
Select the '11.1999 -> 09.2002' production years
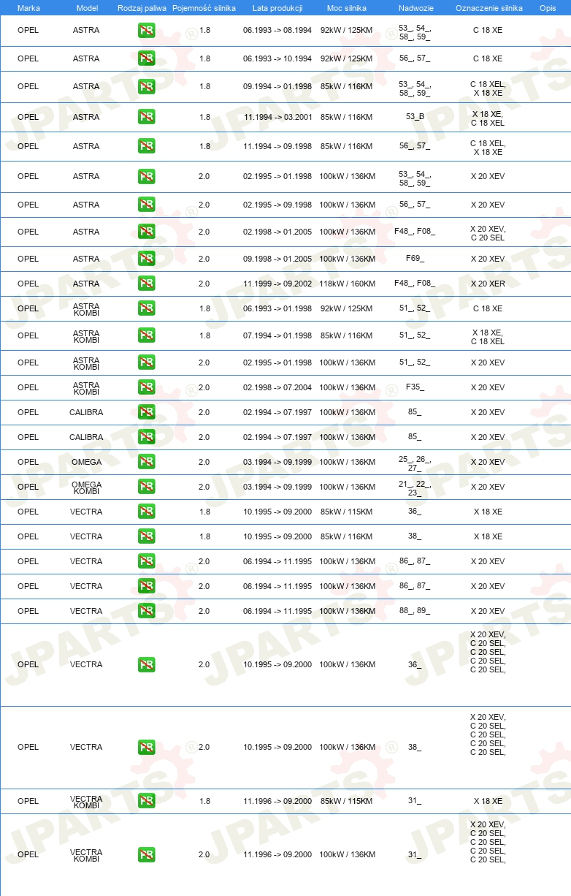[x=277, y=284]
